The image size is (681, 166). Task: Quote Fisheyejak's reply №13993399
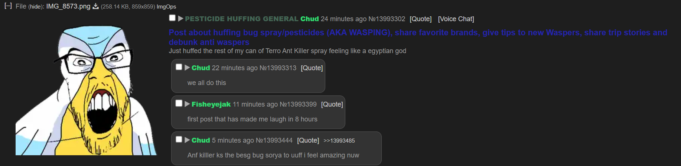tap(332, 104)
